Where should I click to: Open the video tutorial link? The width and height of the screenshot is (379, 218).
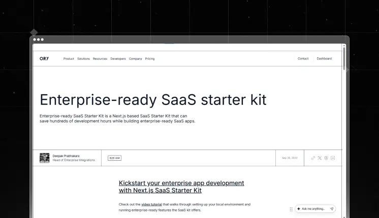[151, 204]
